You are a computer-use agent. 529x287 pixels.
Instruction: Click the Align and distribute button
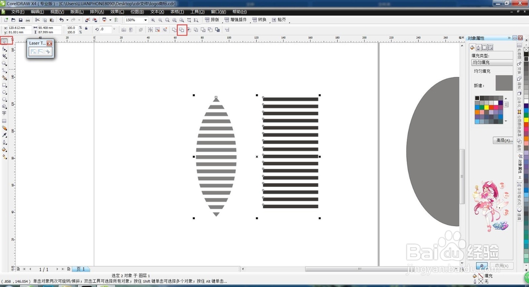pos(227,30)
